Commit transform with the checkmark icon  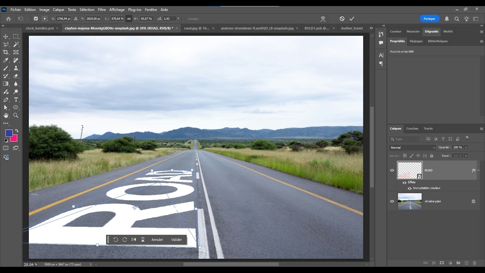click(x=352, y=19)
